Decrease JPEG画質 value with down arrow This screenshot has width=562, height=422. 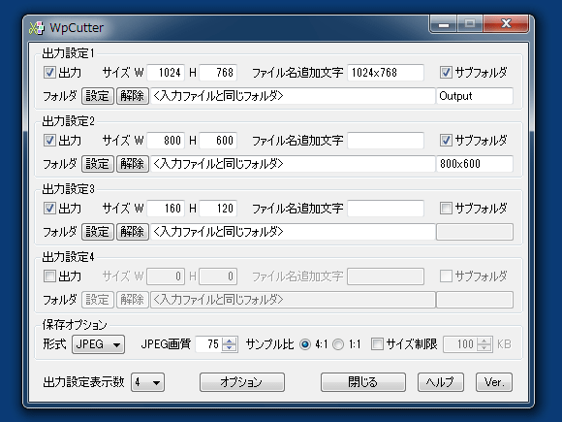pyautogui.click(x=230, y=348)
